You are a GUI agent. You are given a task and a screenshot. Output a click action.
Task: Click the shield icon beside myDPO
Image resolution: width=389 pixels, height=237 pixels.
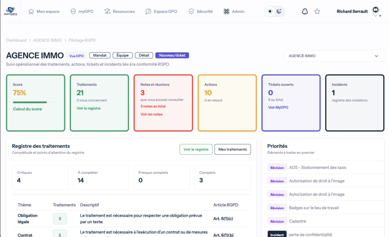(x=73, y=11)
